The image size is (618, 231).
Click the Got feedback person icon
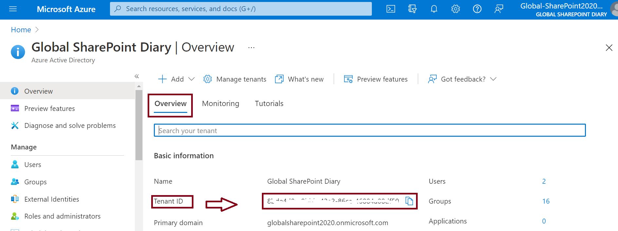(x=432, y=79)
